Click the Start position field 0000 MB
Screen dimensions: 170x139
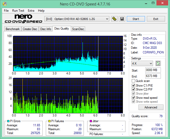153,70
